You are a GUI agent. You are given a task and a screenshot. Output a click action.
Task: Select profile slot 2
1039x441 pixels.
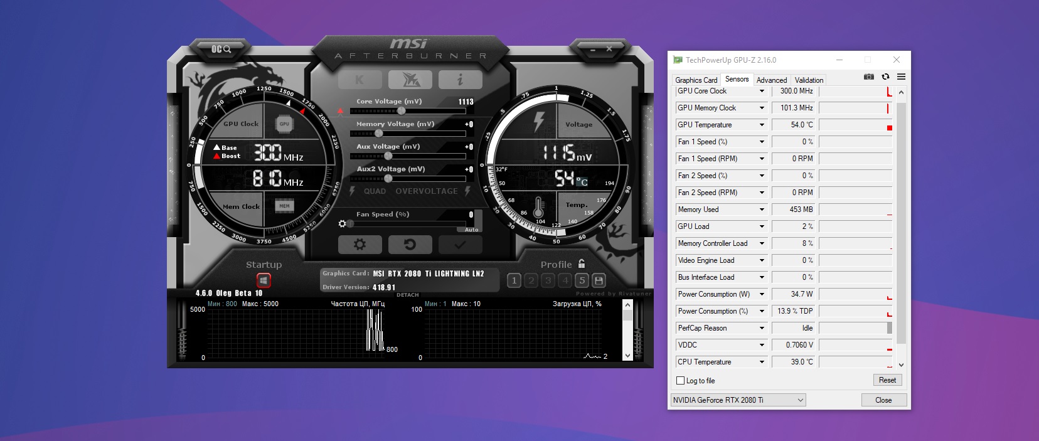(x=531, y=280)
